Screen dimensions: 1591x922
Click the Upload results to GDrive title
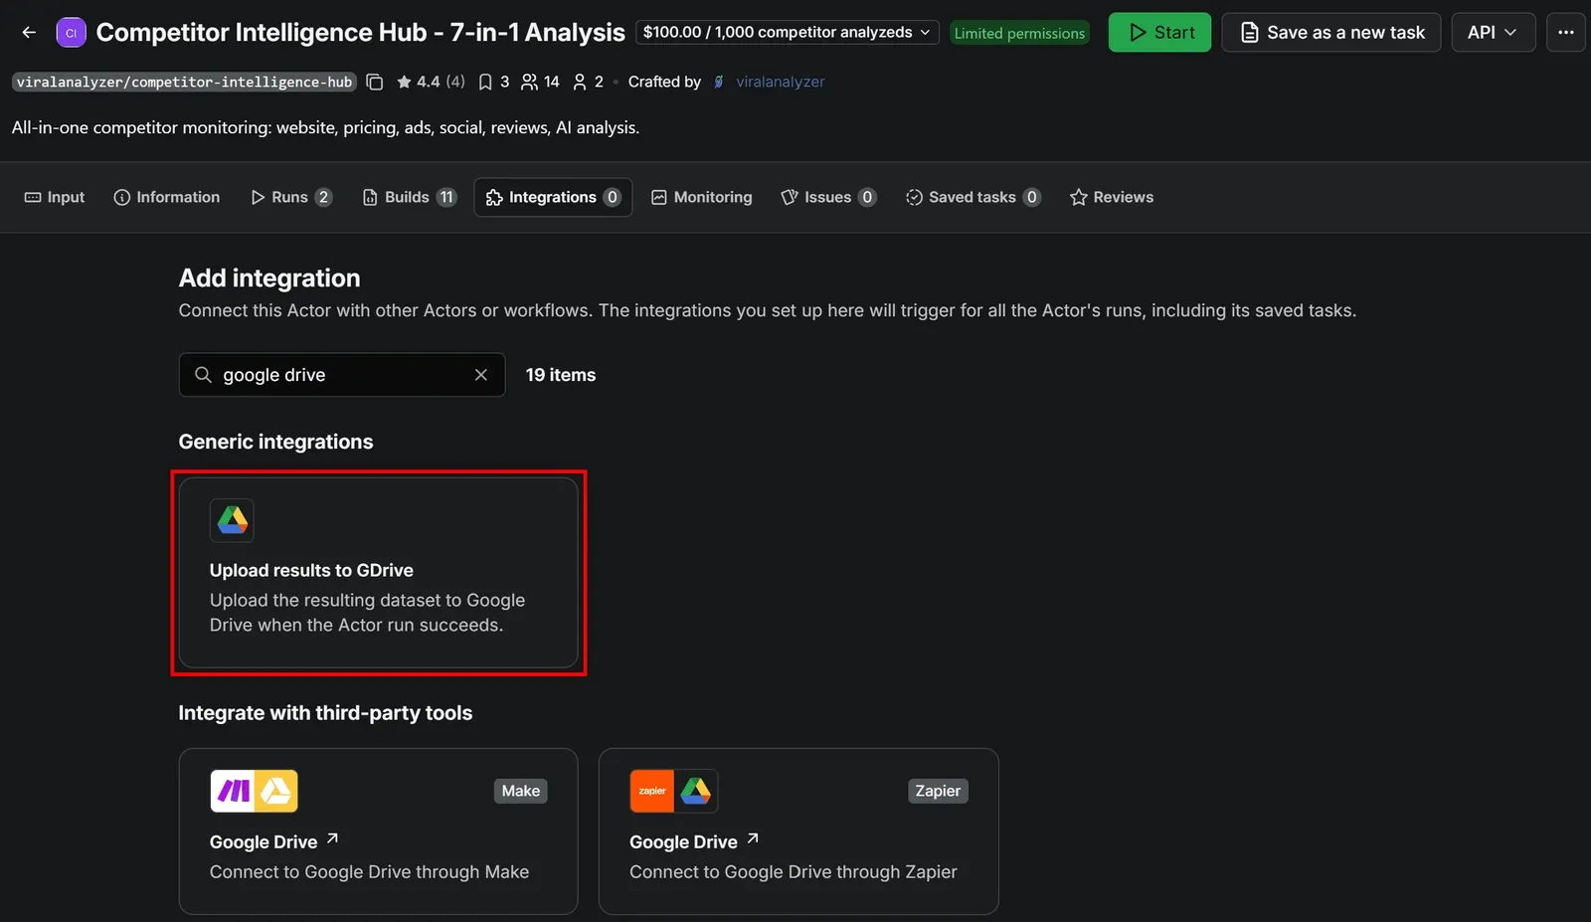click(311, 570)
